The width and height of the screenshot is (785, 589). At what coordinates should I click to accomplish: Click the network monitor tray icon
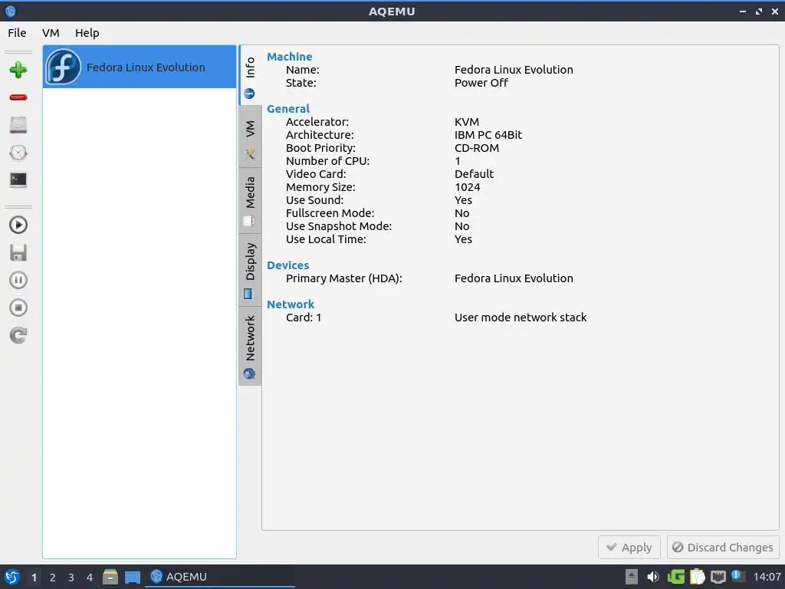[718, 577]
